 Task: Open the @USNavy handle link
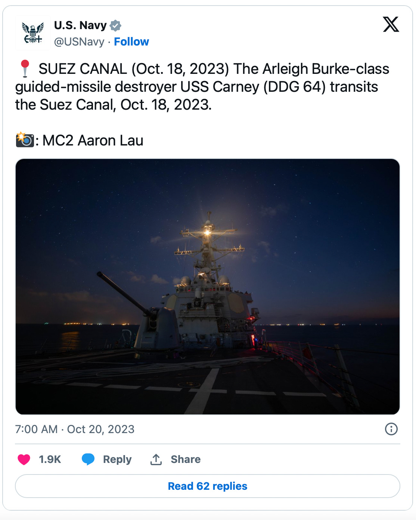point(79,42)
